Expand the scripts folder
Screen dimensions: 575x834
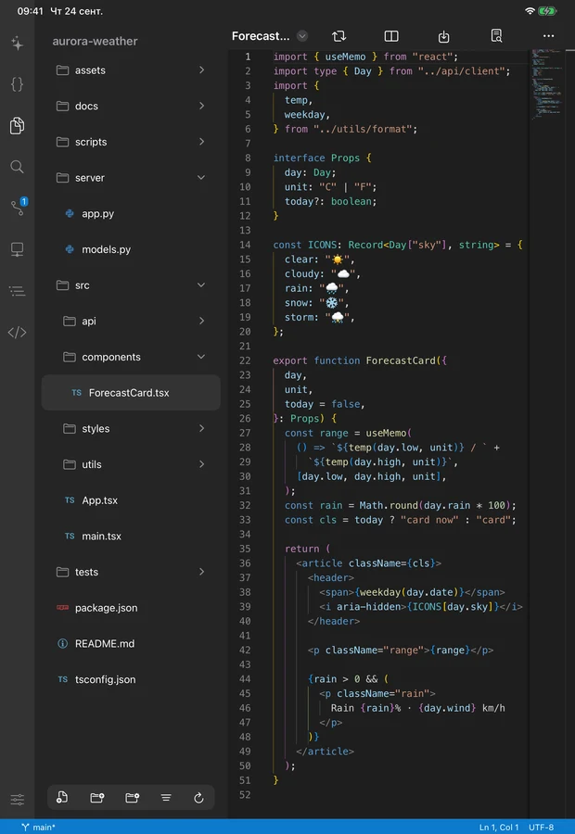(x=131, y=142)
